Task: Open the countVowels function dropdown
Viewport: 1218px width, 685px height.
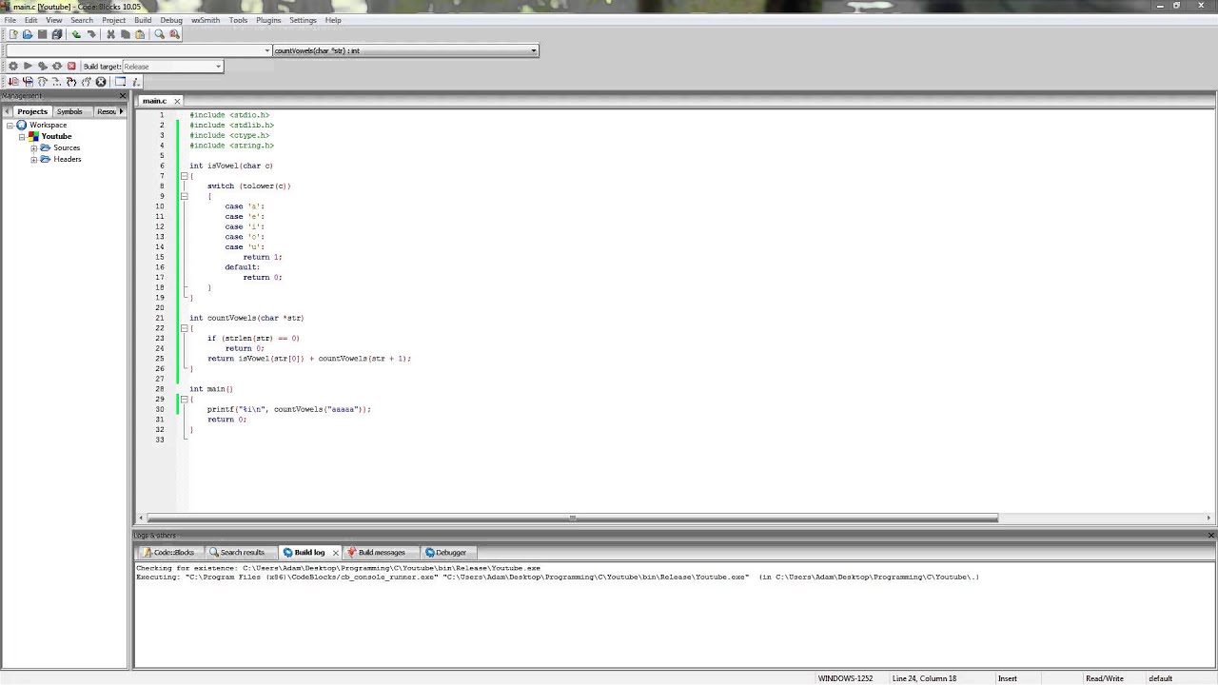Action: tap(405, 50)
